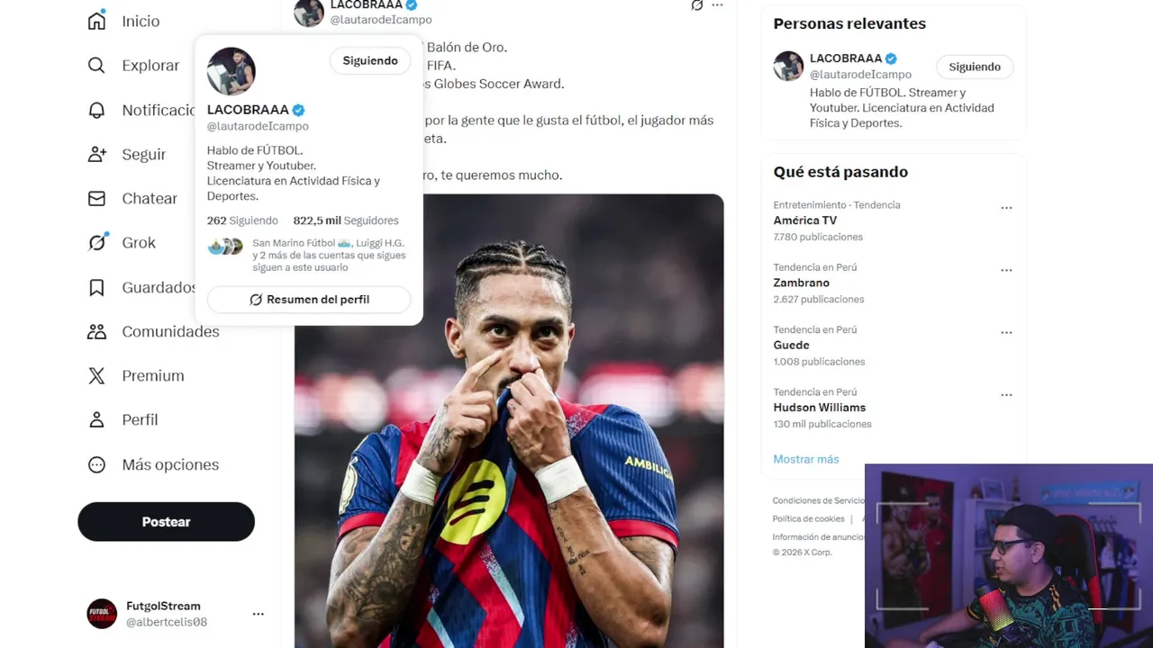Click the Chatear envelope icon

tap(96, 198)
